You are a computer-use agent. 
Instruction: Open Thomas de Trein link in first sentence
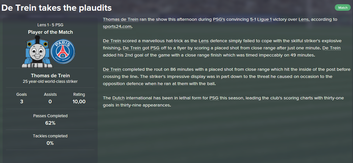coord(121,19)
